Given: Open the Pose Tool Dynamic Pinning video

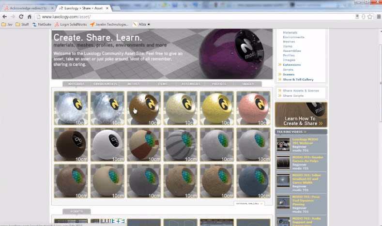Looking at the screenshot, I should tap(306, 200).
